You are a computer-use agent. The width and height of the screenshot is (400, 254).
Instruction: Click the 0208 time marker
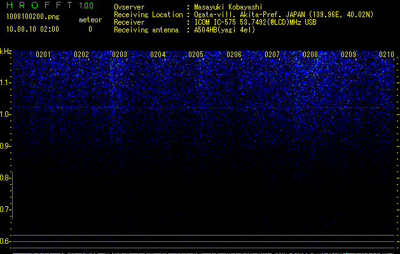310,55
